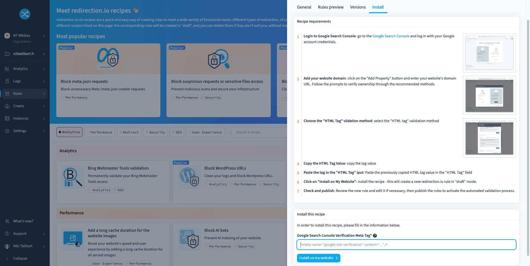Viewport: 530px width, 266px height.
Task: Click the help icon beside Meta Tag label
Action: click(x=375, y=236)
